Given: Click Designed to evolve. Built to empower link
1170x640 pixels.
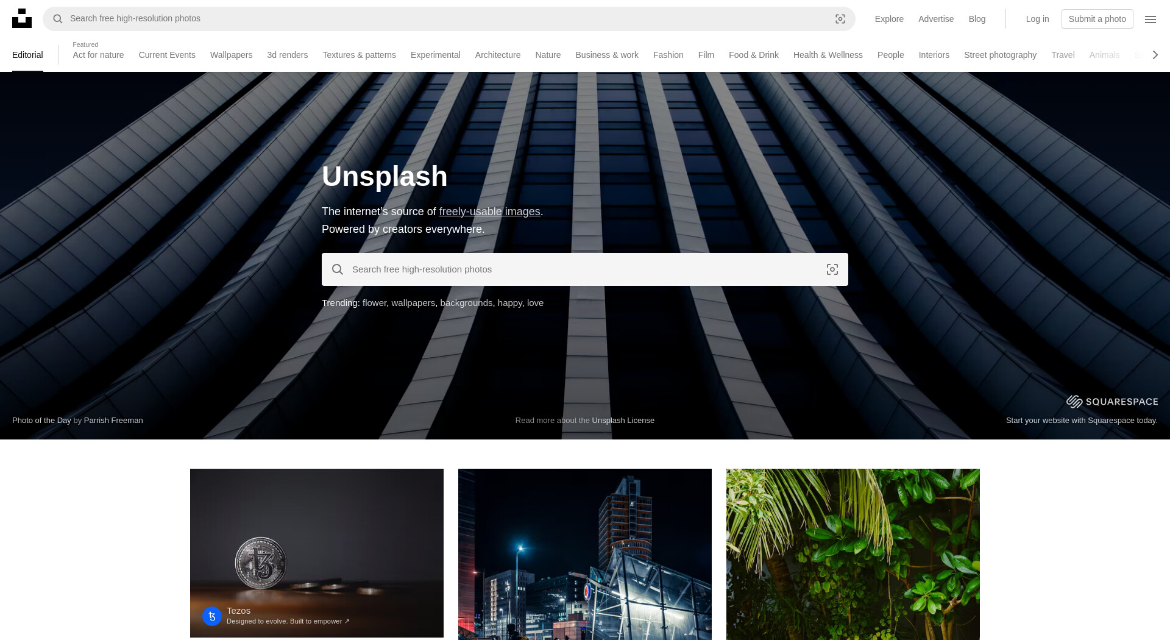Looking at the screenshot, I should [288, 622].
